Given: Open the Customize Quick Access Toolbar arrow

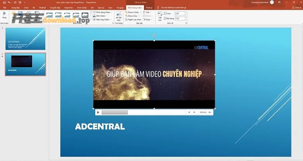Looking at the screenshot, I should (25, 2).
